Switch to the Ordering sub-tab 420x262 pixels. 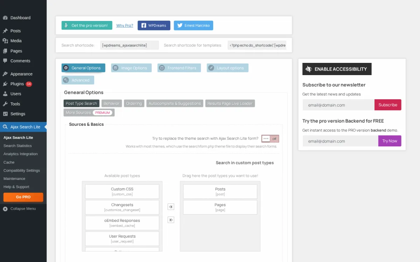click(x=134, y=103)
